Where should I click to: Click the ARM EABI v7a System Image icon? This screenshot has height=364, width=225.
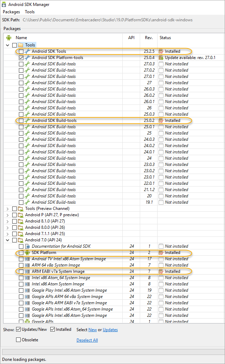(x=28, y=271)
